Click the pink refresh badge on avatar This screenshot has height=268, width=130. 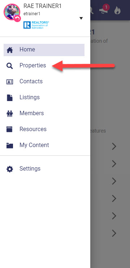(x=17, y=18)
